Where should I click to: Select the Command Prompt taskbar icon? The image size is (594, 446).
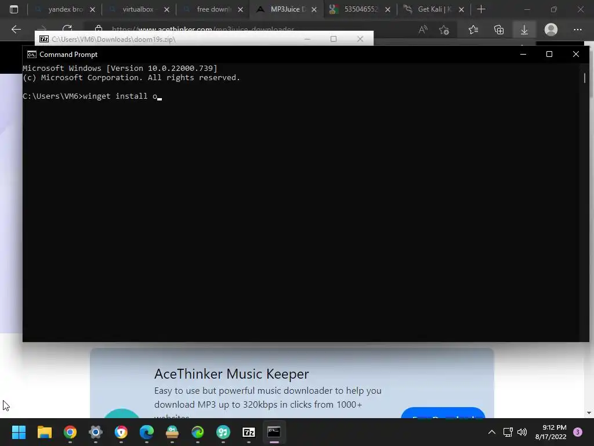pyautogui.click(x=274, y=432)
